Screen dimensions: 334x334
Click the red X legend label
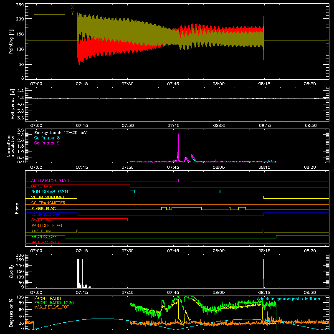(x=72, y=8)
